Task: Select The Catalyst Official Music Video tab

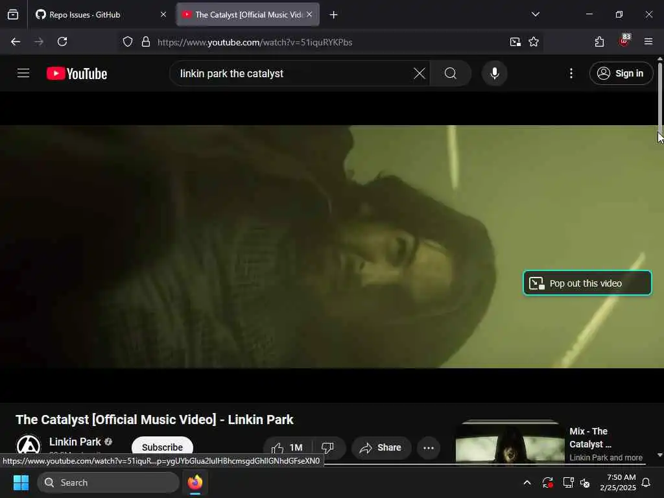Action: click(x=248, y=15)
